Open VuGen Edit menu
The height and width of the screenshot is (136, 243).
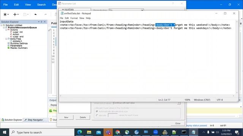[16, 5]
